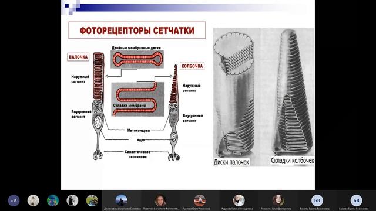Click the Двойные мембранные диски caption
376x211 pixels.
click(136, 48)
